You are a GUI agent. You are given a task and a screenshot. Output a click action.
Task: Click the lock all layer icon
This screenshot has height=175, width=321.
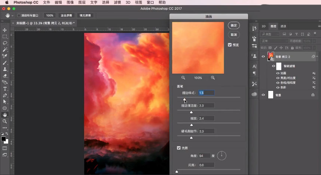[x=292, y=48]
